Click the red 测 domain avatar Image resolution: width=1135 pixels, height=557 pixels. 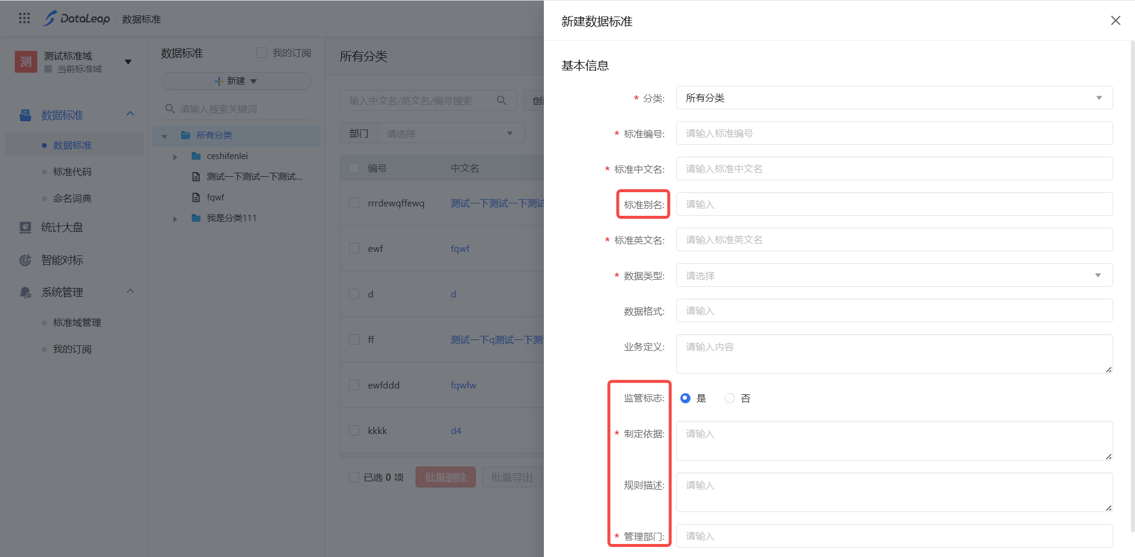(x=25, y=61)
